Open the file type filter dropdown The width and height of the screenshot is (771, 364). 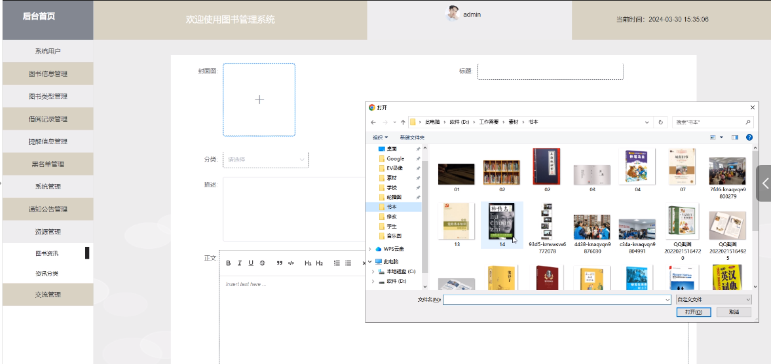point(713,299)
